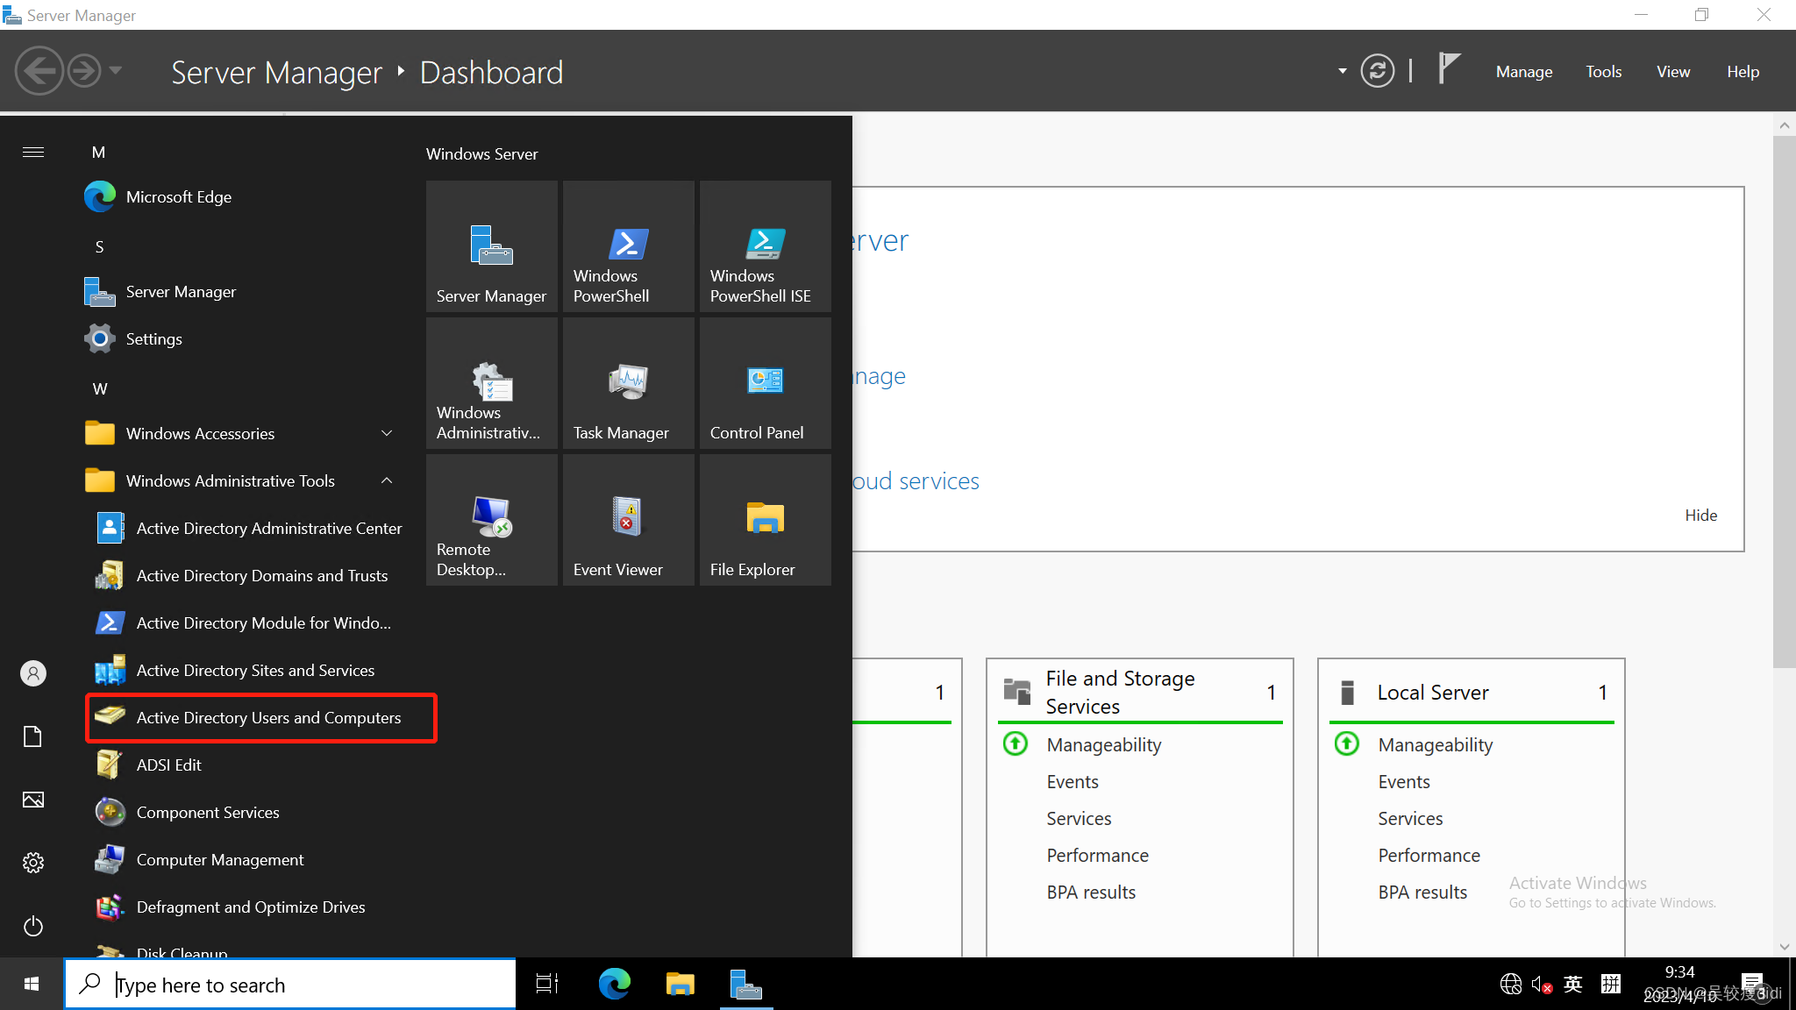Launch Component Services
The width and height of the screenshot is (1796, 1010).
pyautogui.click(x=207, y=812)
